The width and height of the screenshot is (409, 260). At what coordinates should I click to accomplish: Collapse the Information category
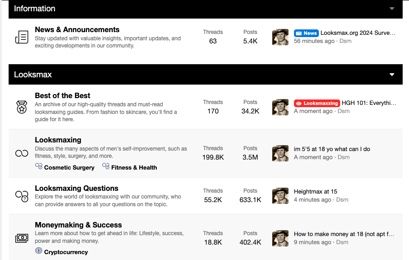coord(392,9)
